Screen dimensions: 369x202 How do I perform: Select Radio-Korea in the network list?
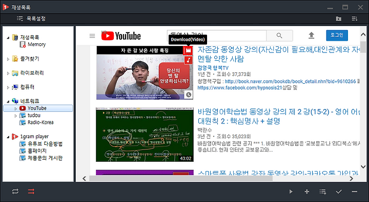36,122
